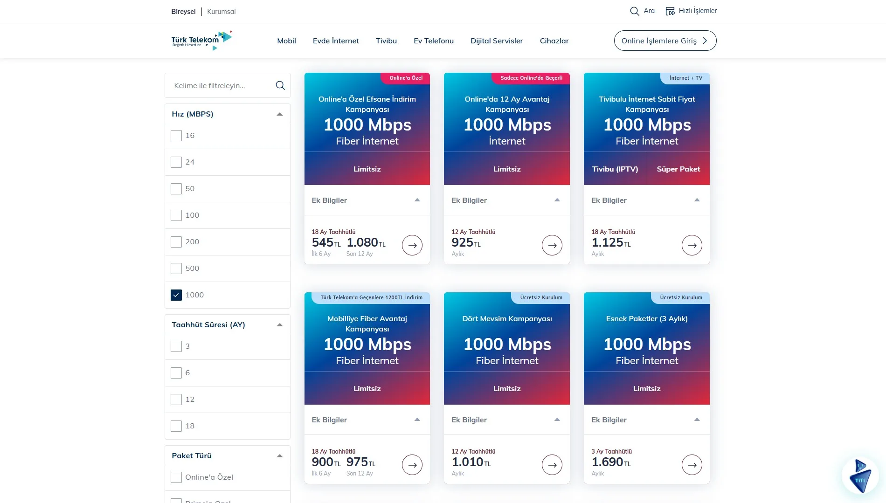Collapse Ek Bilgiler on Efsane İndirim card
The image size is (886, 503).
[x=417, y=200]
